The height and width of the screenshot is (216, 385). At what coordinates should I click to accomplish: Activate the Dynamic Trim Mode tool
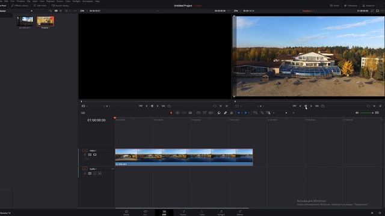(x=184, y=113)
